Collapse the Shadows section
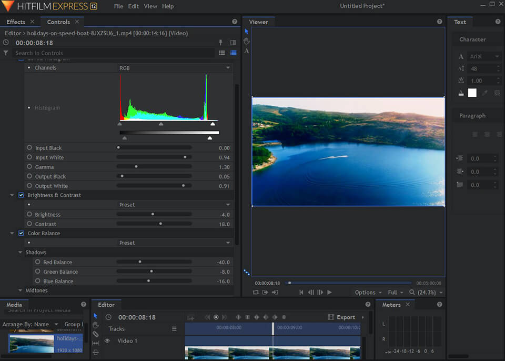This screenshot has height=361, width=505. point(20,253)
